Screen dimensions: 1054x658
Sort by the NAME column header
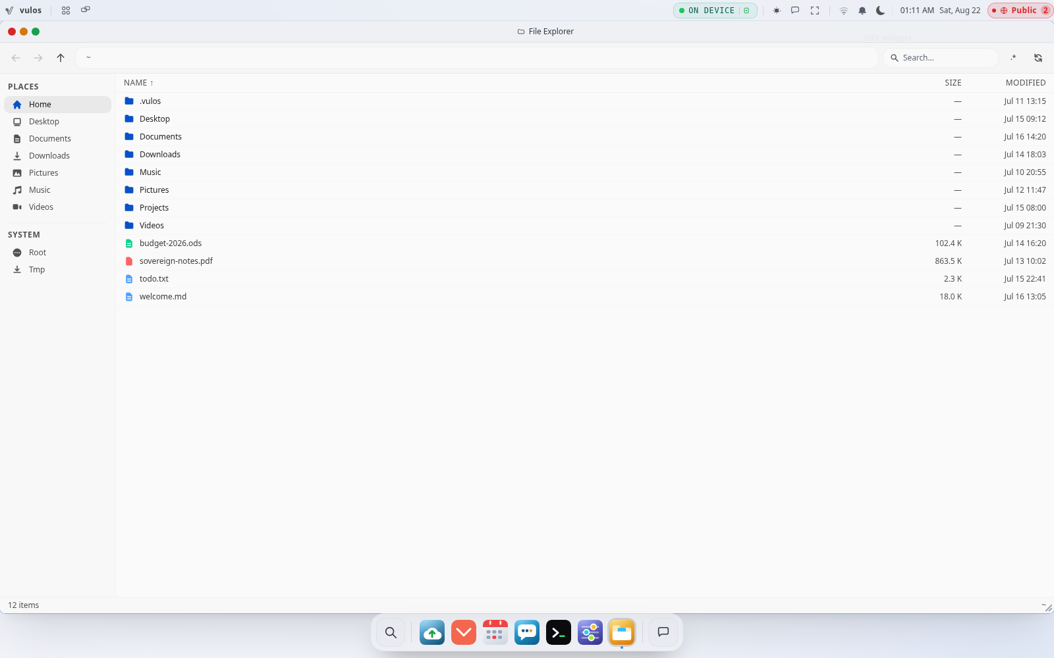[x=138, y=83]
